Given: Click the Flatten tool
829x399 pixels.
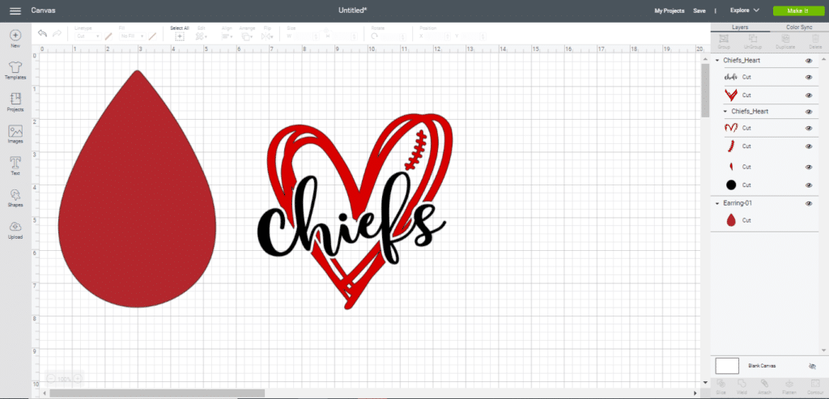Looking at the screenshot, I should coord(790,386).
